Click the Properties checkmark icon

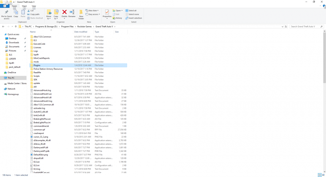(107, 12)
